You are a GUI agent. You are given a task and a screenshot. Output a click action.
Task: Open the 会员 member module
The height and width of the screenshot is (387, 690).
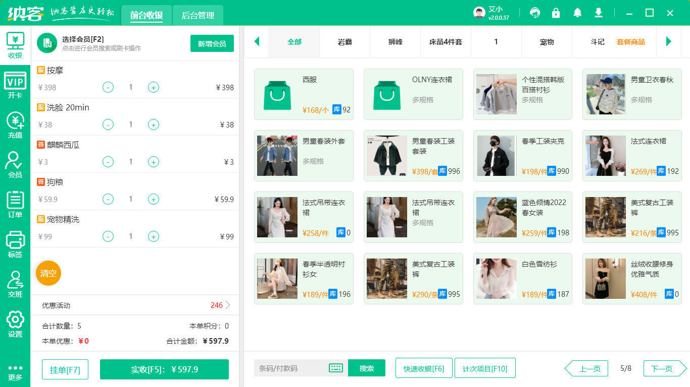15,161
